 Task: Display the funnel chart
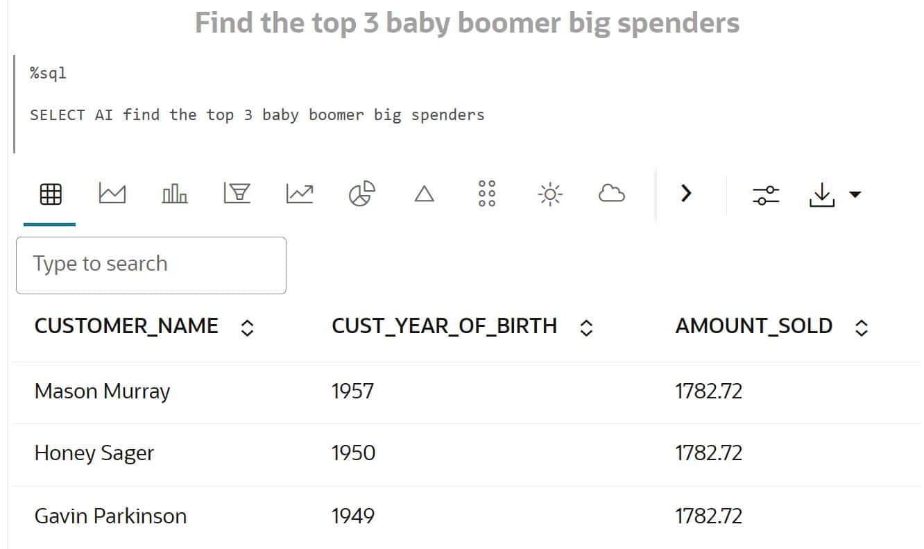click(237, 194)
